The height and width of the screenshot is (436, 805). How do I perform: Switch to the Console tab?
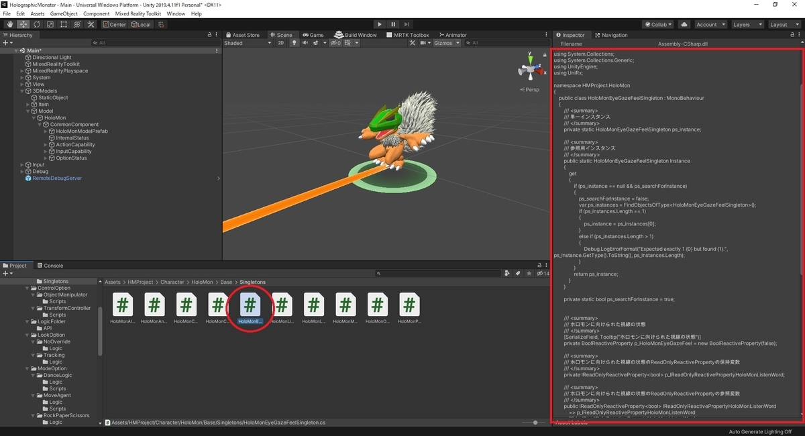50,266
